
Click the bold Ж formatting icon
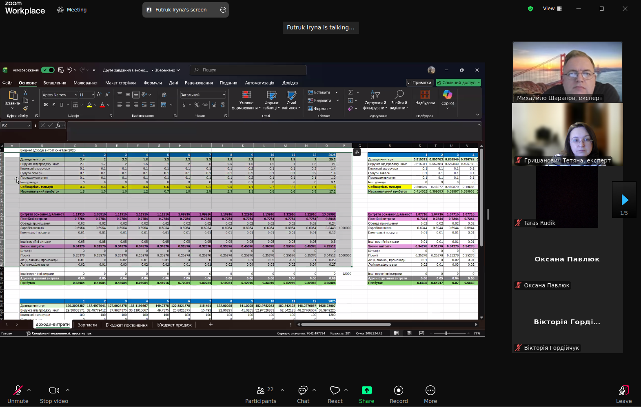46,105
